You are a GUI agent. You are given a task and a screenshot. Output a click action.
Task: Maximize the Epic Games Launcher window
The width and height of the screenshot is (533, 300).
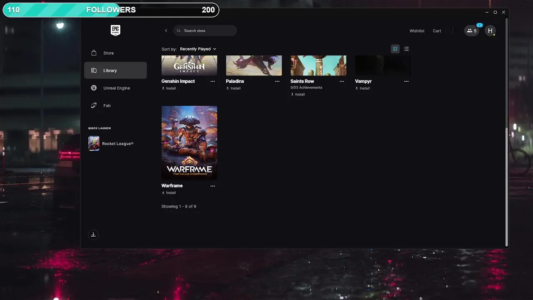pyautogui.click(x=495, y=12)
